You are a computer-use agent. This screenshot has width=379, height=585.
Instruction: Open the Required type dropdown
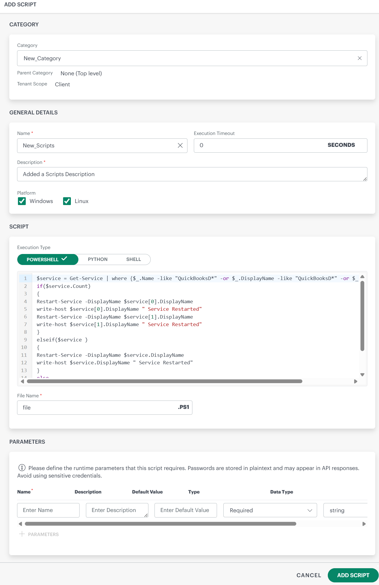[270, 510]
